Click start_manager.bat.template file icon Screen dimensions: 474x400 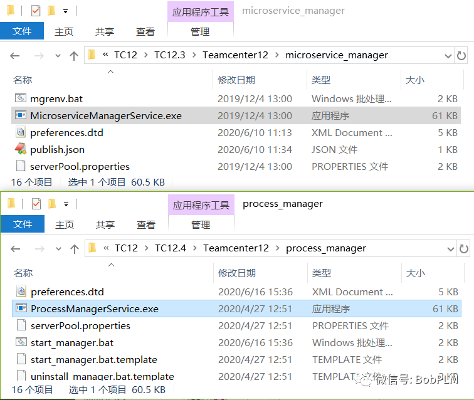click(x=21, y=359)
